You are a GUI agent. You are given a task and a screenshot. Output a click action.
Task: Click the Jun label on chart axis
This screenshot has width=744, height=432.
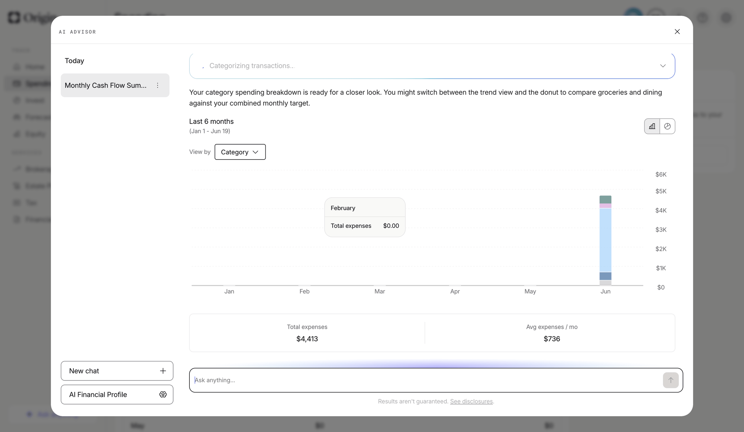(605, 291)
